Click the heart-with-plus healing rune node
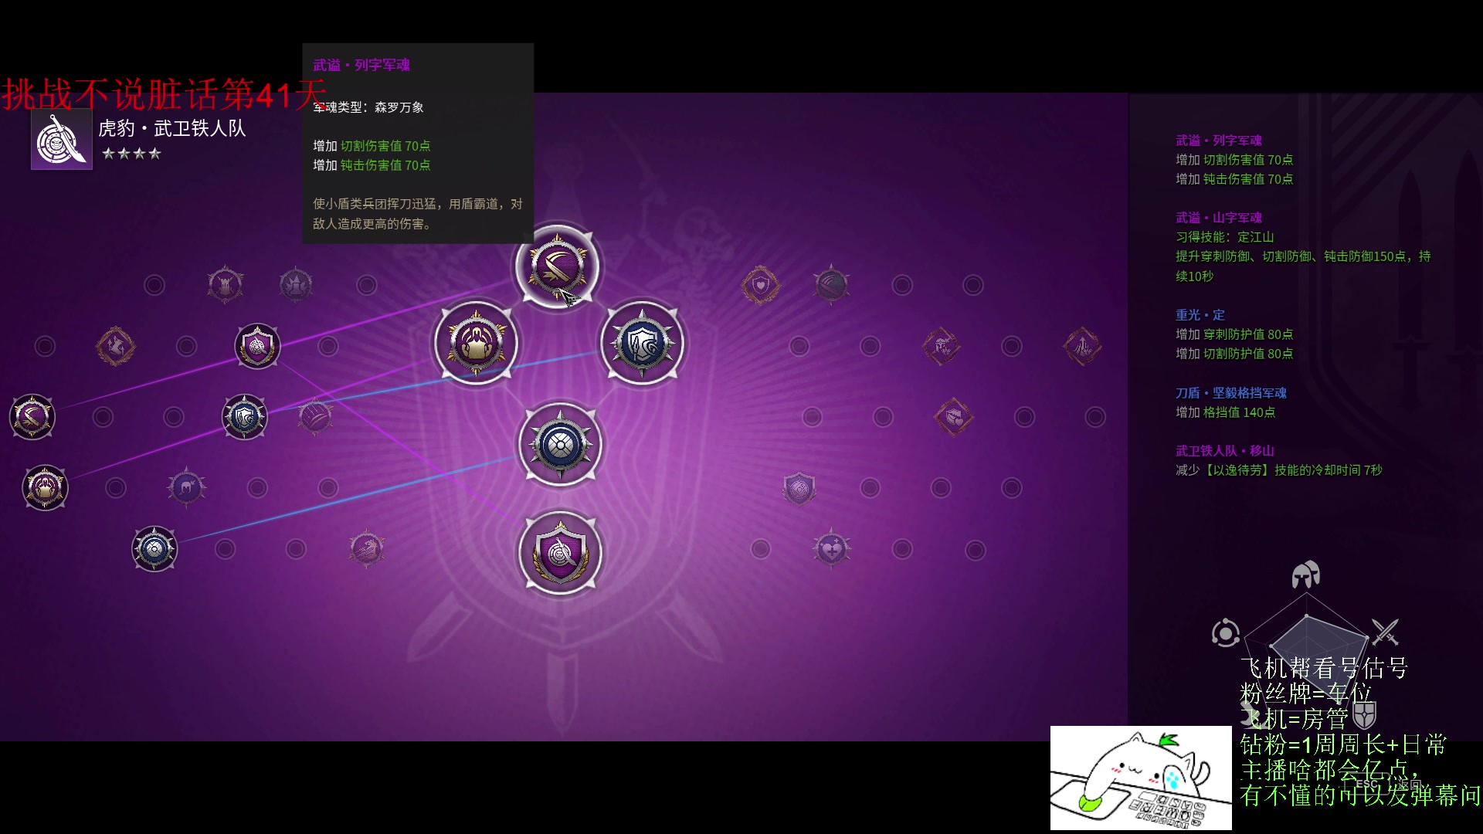Viewport: 1483px width, 834px height. pos(831,550)
